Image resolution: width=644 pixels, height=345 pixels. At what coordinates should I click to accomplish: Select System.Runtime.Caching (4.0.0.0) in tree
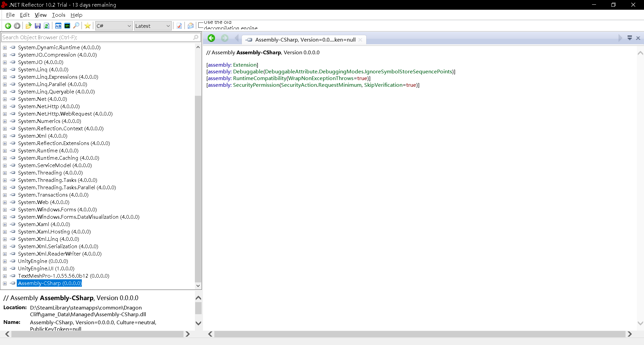(59, 158)
